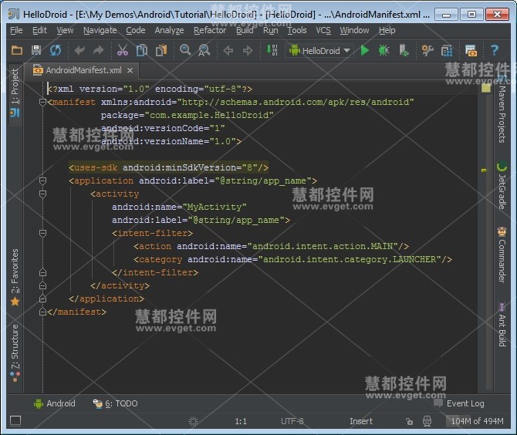Show the Android tool window
The image size is (517, 435).
pos(55,403)
